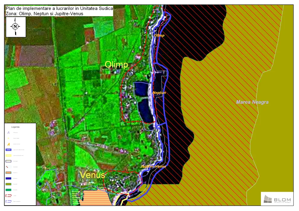Click the pale yellow legend swatch

tap(9, 156)
